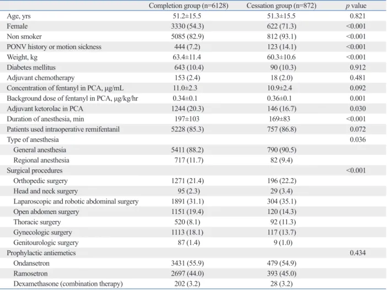Viewport: 387px width, 290px height.
Task: Select the 'Surgical procedures' heading
Action: pyautogui.click(x=35, y=170)
